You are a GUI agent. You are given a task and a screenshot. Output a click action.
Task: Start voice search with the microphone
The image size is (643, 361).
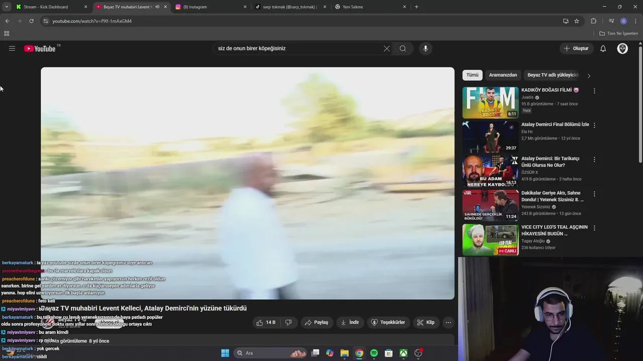pos(425,49)
